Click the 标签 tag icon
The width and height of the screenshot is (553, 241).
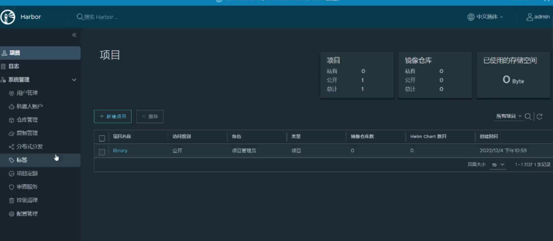[x=11, y=160]
